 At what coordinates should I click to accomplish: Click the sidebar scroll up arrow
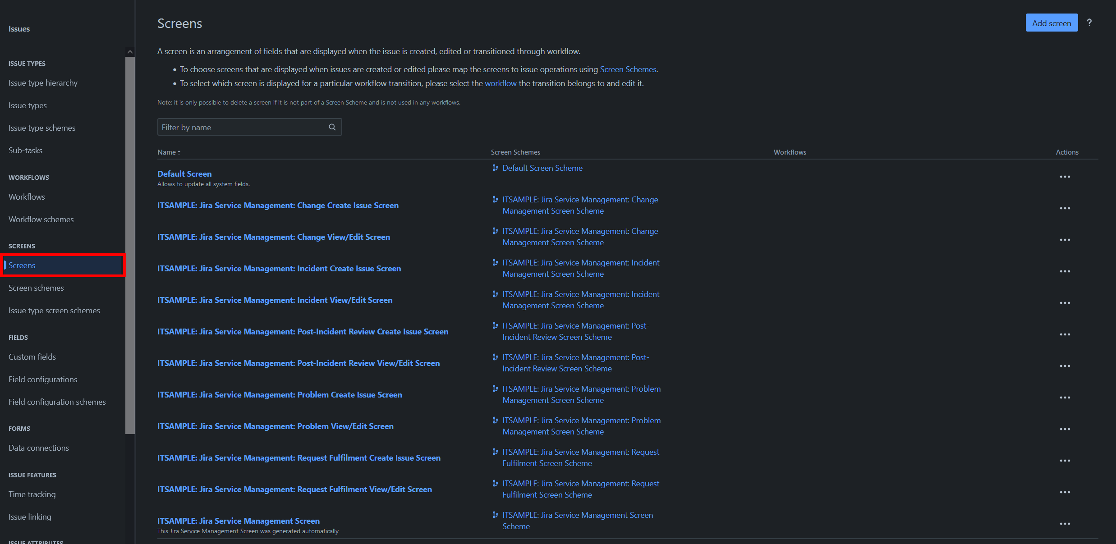coord(130,52)
